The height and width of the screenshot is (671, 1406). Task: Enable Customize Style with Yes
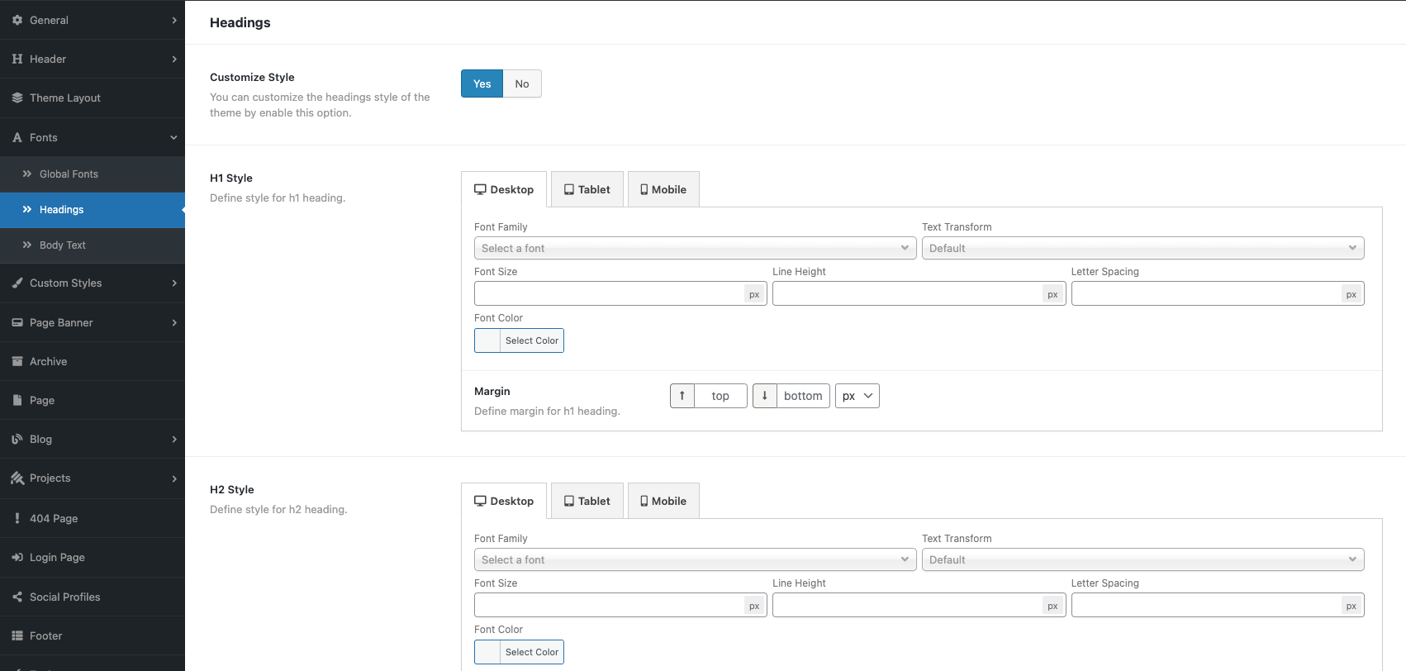[482, 83]
